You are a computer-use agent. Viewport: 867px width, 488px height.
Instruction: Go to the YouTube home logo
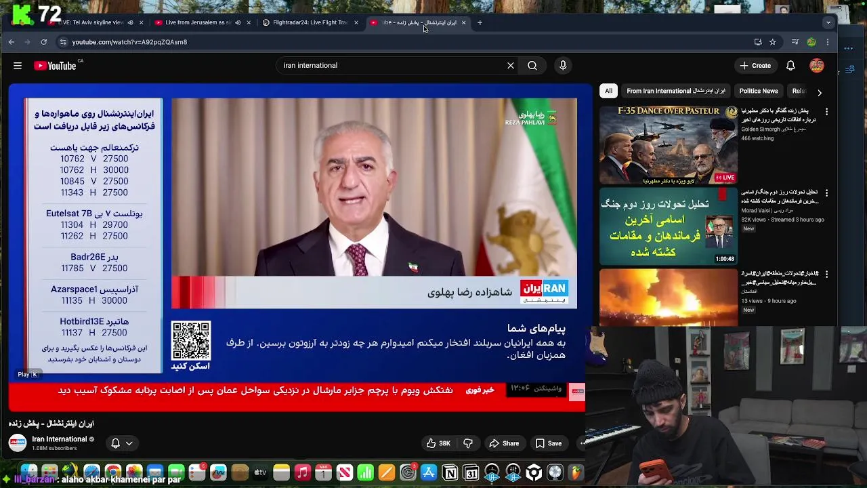[55, 66]
